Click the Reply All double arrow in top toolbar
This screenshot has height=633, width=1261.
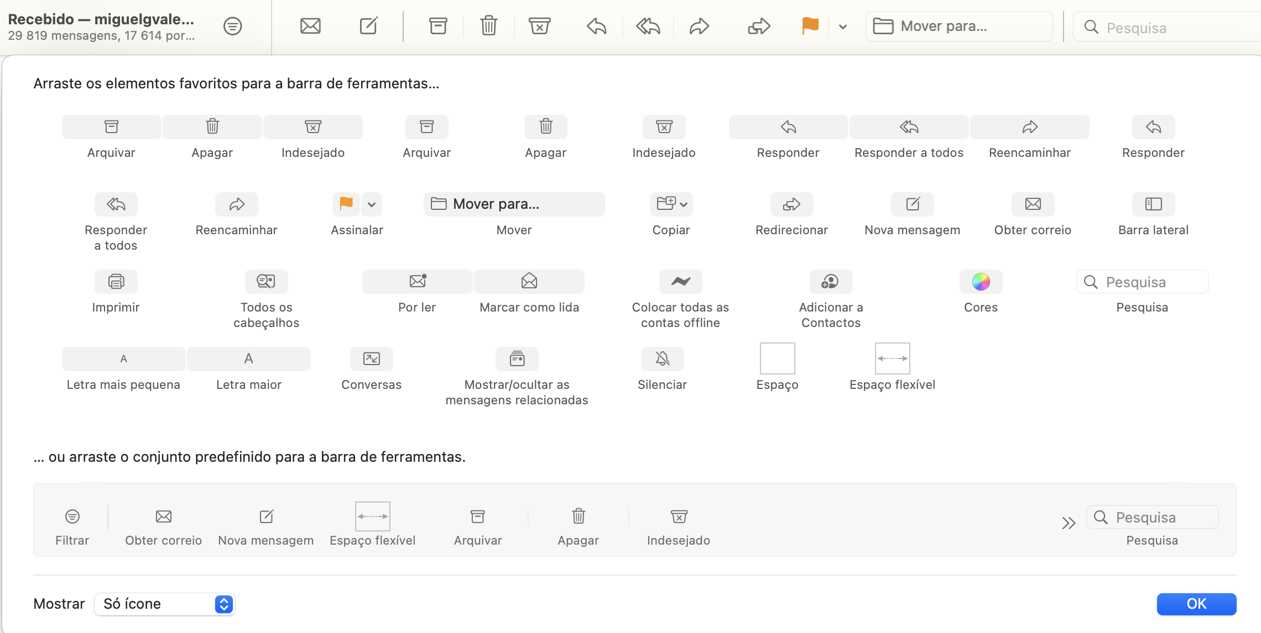pyautogui.click(x=648, y=26)
